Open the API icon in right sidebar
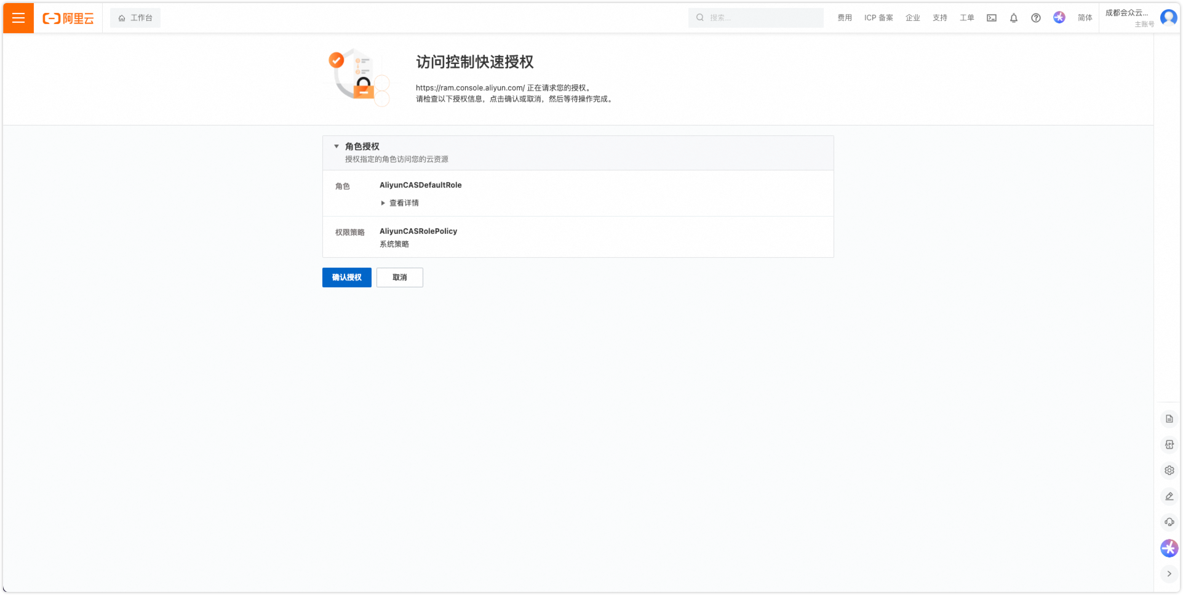The width and height of the screenshot is (1183, 595). point(1169,445)
